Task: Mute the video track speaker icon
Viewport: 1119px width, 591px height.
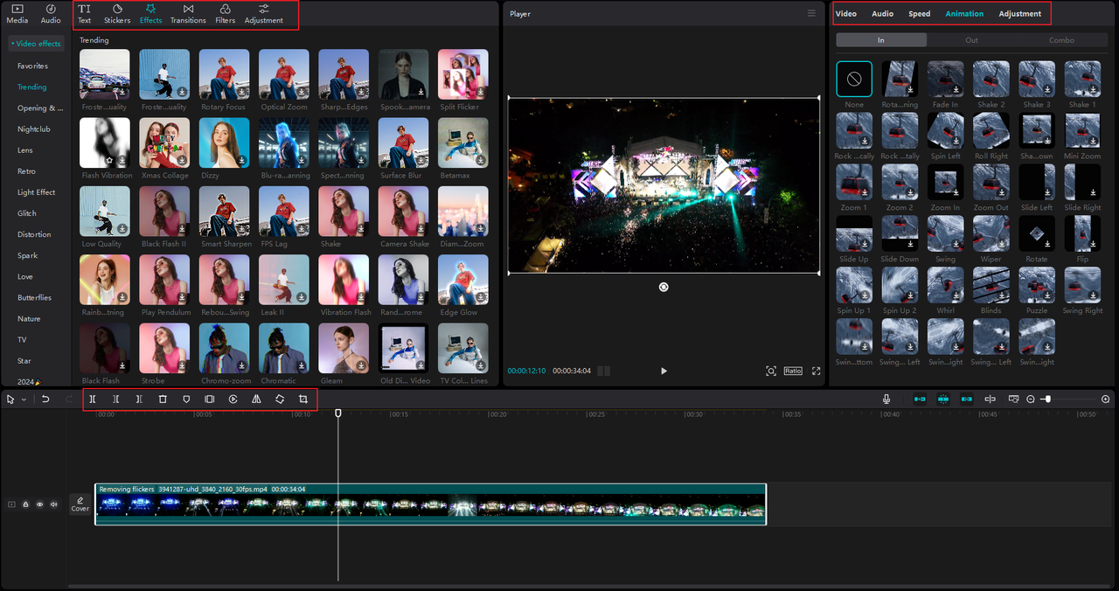Action: pyautogui.click(x=53, y=504)
